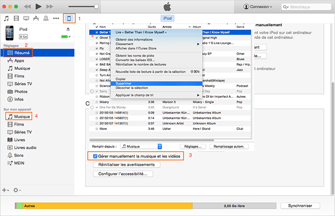Open Musique under Sur mon appareil
The height and width of the screenshot is (216, 335).
[x=19, y=116]
